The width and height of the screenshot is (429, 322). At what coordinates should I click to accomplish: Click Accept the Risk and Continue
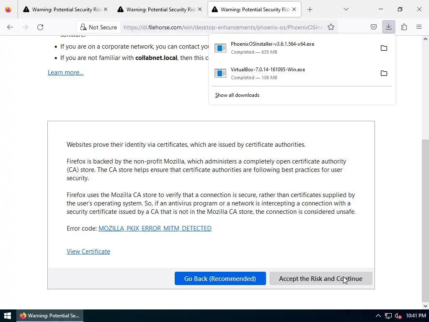click(x=320, y=278)
